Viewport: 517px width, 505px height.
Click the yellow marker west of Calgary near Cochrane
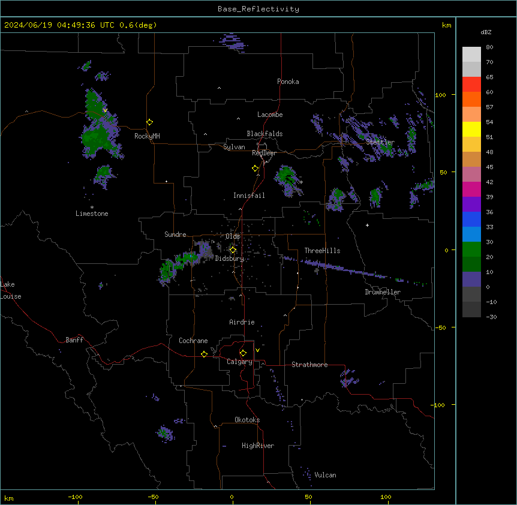coord(204,354)
